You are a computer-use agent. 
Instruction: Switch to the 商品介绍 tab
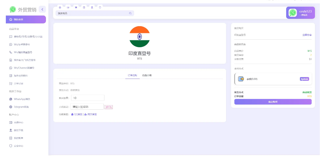point(147,75)
